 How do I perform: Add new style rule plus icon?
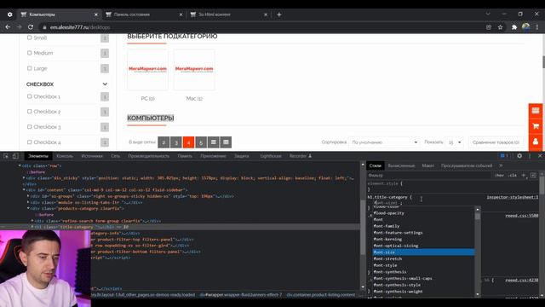coord(524,176)
